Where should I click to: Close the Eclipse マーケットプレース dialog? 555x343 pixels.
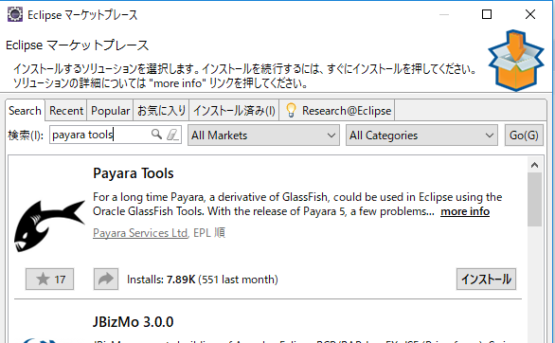(x=529, y=14)
